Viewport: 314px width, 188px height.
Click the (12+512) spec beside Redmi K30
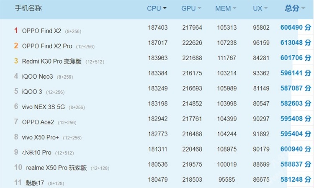point(95,62)
